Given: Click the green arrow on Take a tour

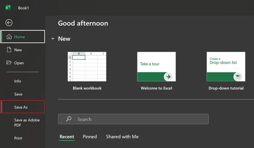Looking at the screenshot, I should 168,77.
